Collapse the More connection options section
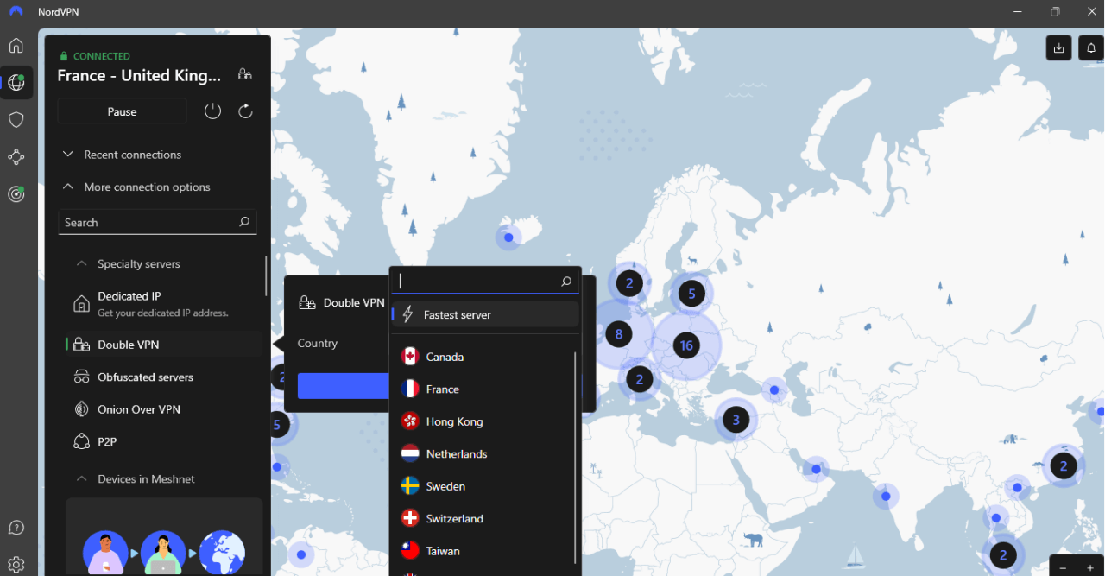 (147, 187)
